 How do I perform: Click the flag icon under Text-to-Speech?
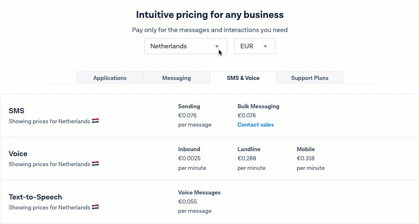[x=95, y=207]
